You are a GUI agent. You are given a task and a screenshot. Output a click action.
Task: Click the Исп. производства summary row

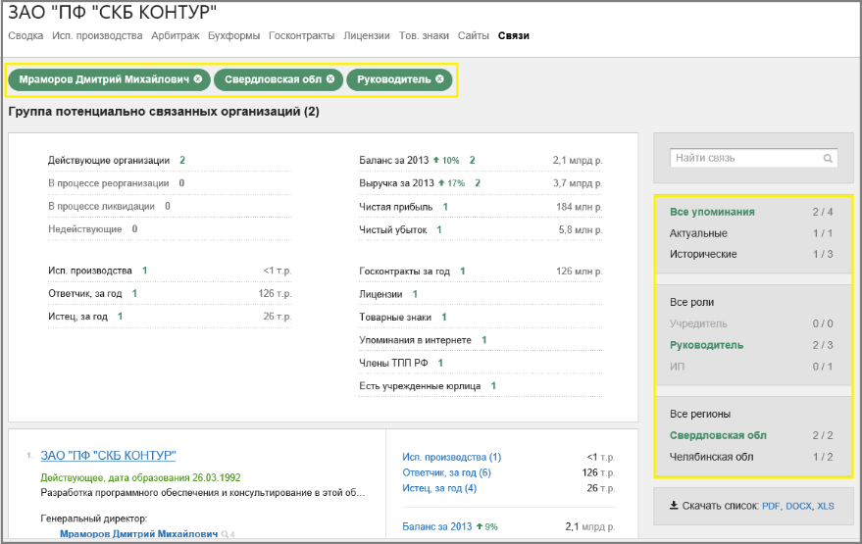point(170,271)
